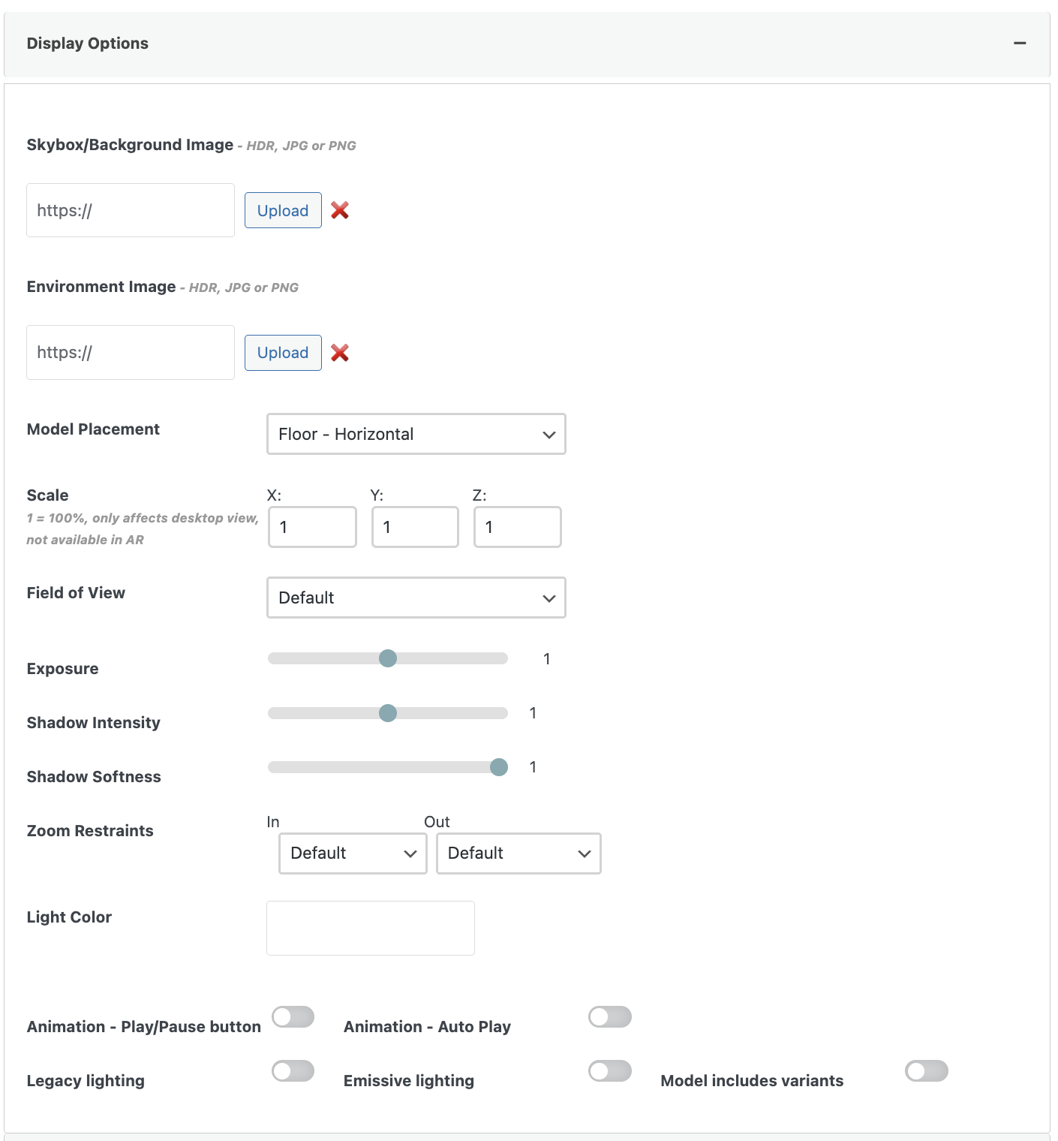Image resolution: width=1058 pixels, height=1141 pixels.
Task: Focus the Skybox image URL field
Action: click(131, 210)
